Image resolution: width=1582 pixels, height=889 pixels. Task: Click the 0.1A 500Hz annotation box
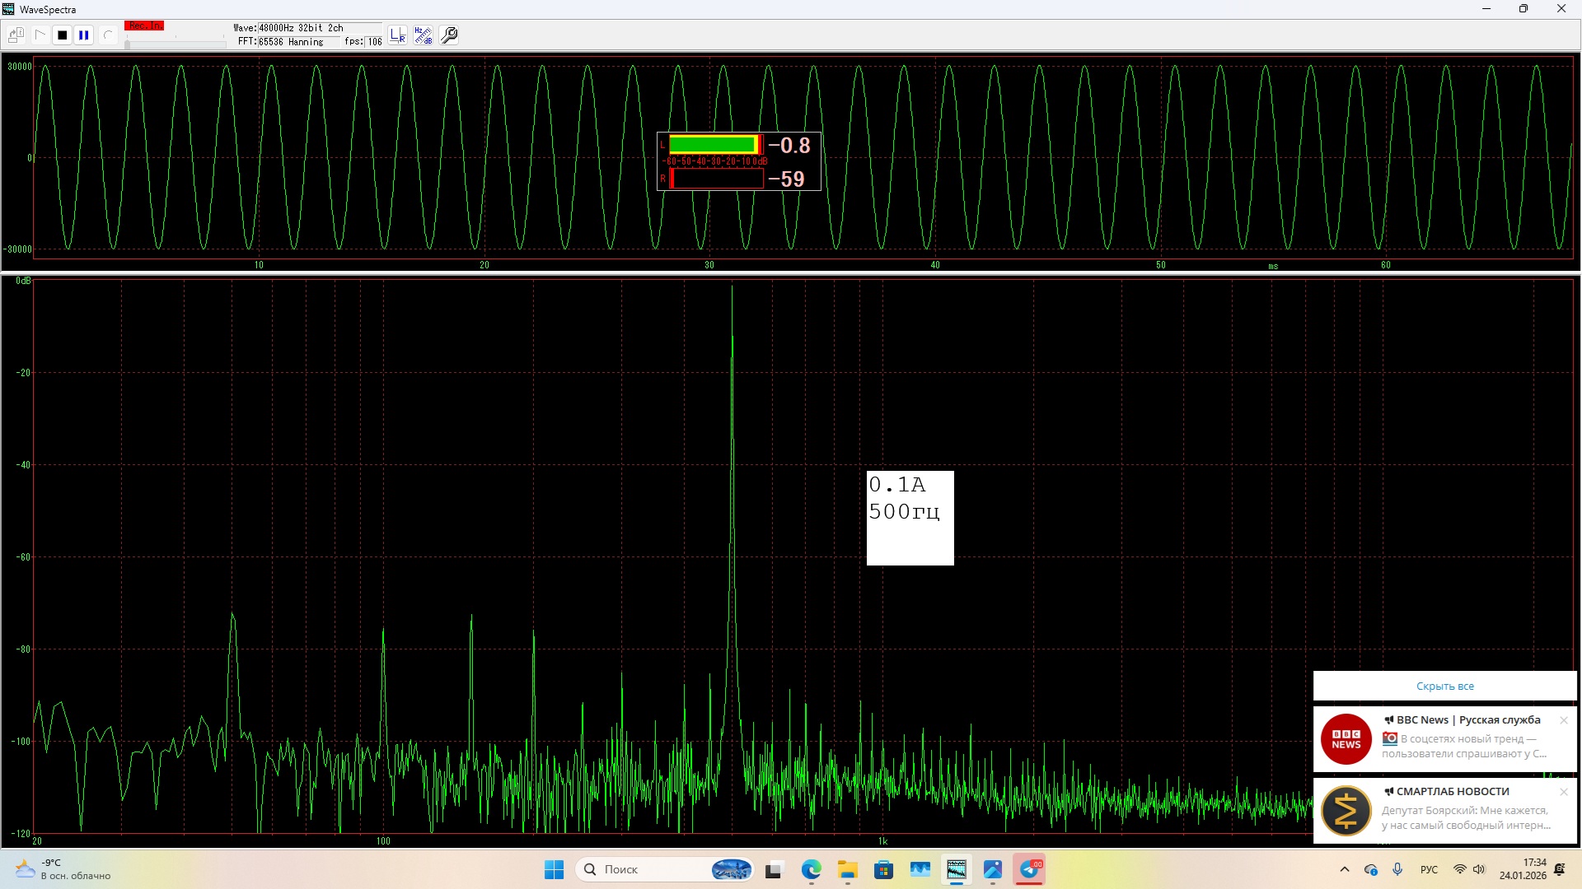coord(910,518)
